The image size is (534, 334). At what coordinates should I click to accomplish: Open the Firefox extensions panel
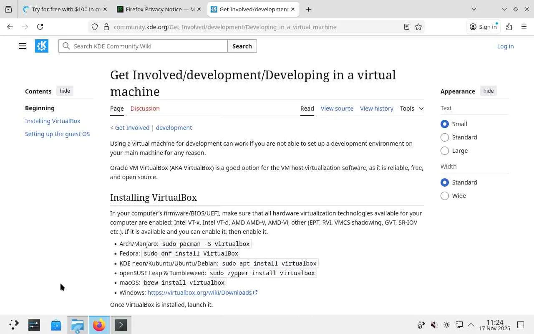point(509,27)
